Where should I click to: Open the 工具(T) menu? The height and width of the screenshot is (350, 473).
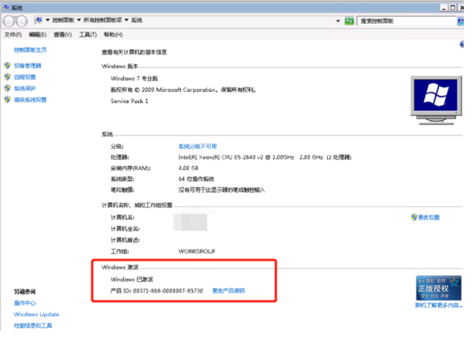point(88,35)
